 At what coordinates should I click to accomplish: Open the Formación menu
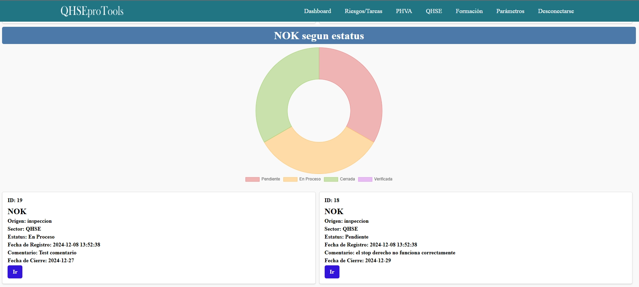pos(469,11)
